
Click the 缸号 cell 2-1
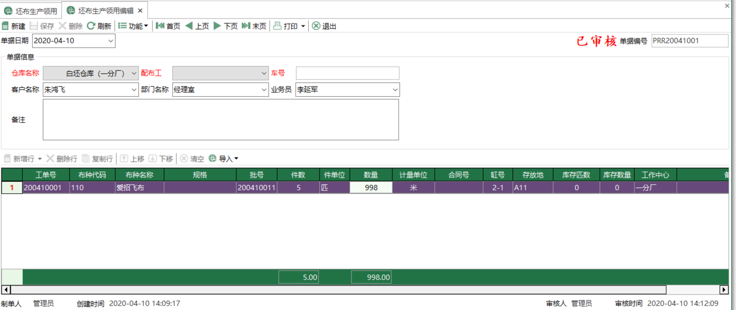click(498, 188)
